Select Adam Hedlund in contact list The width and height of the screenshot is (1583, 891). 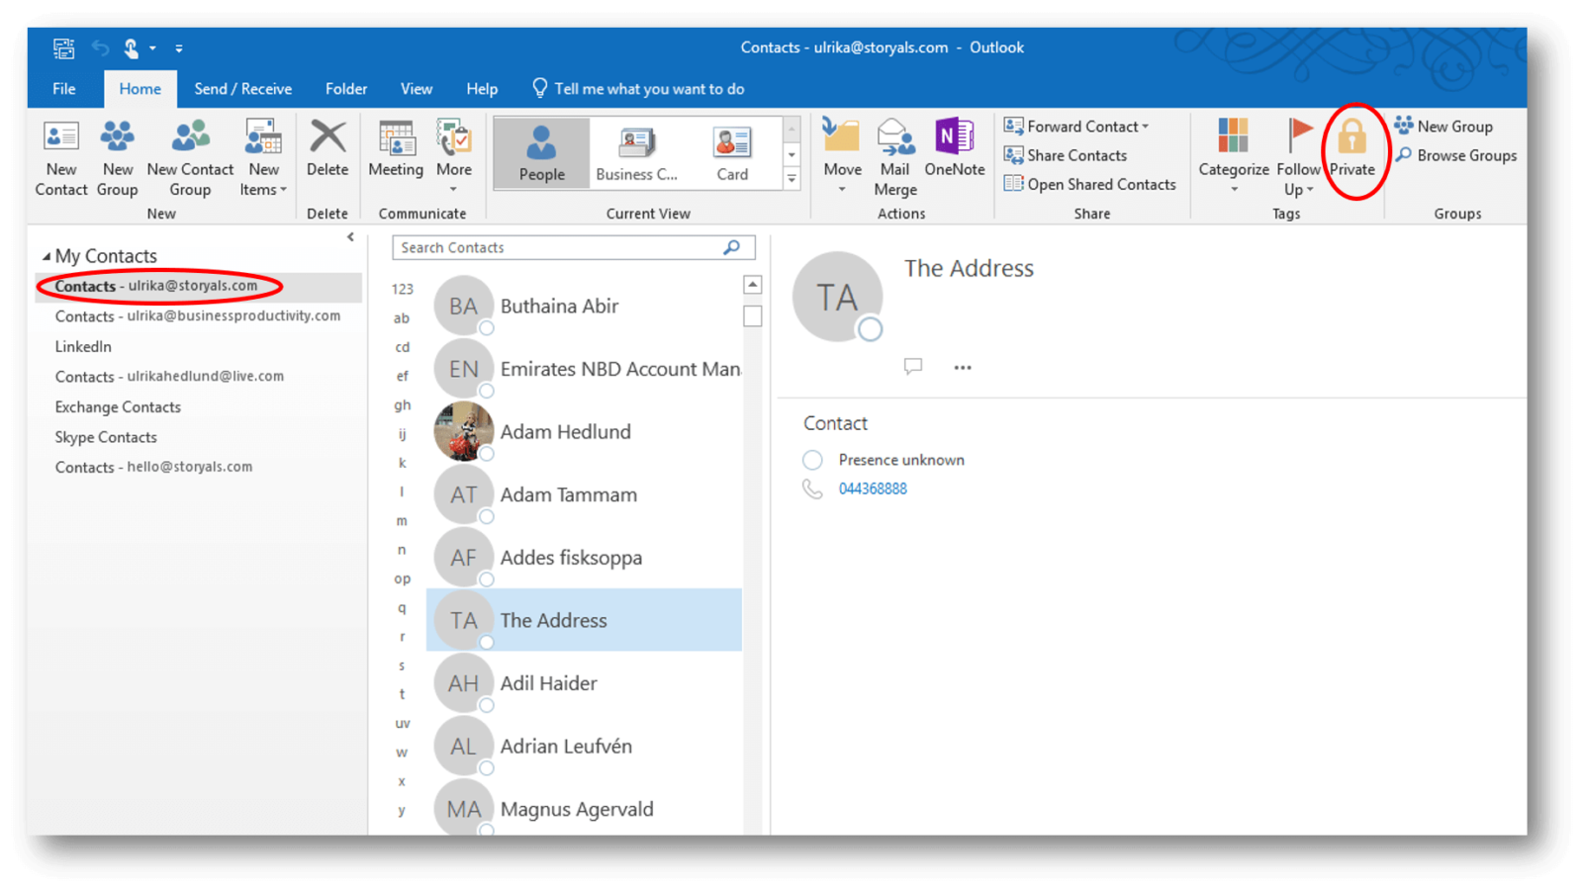pos(565,432)
